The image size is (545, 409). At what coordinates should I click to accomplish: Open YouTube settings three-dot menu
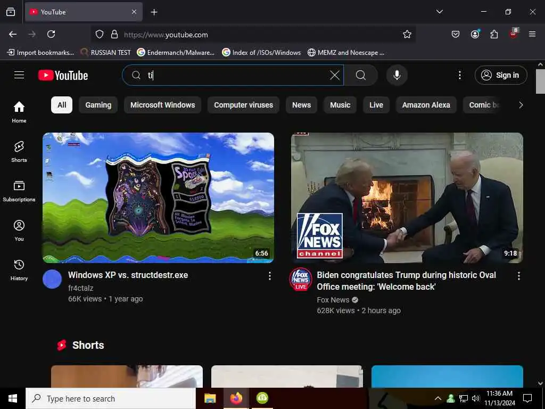coord(459,75)
